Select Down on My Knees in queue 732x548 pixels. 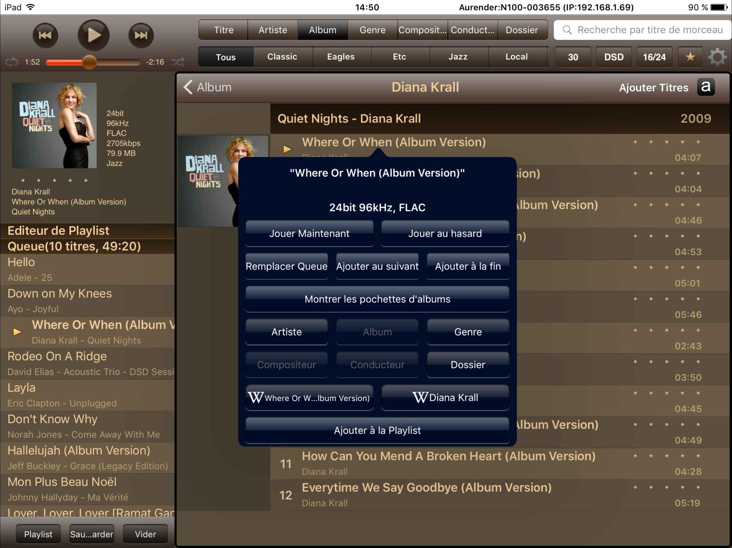click(87, 301)
